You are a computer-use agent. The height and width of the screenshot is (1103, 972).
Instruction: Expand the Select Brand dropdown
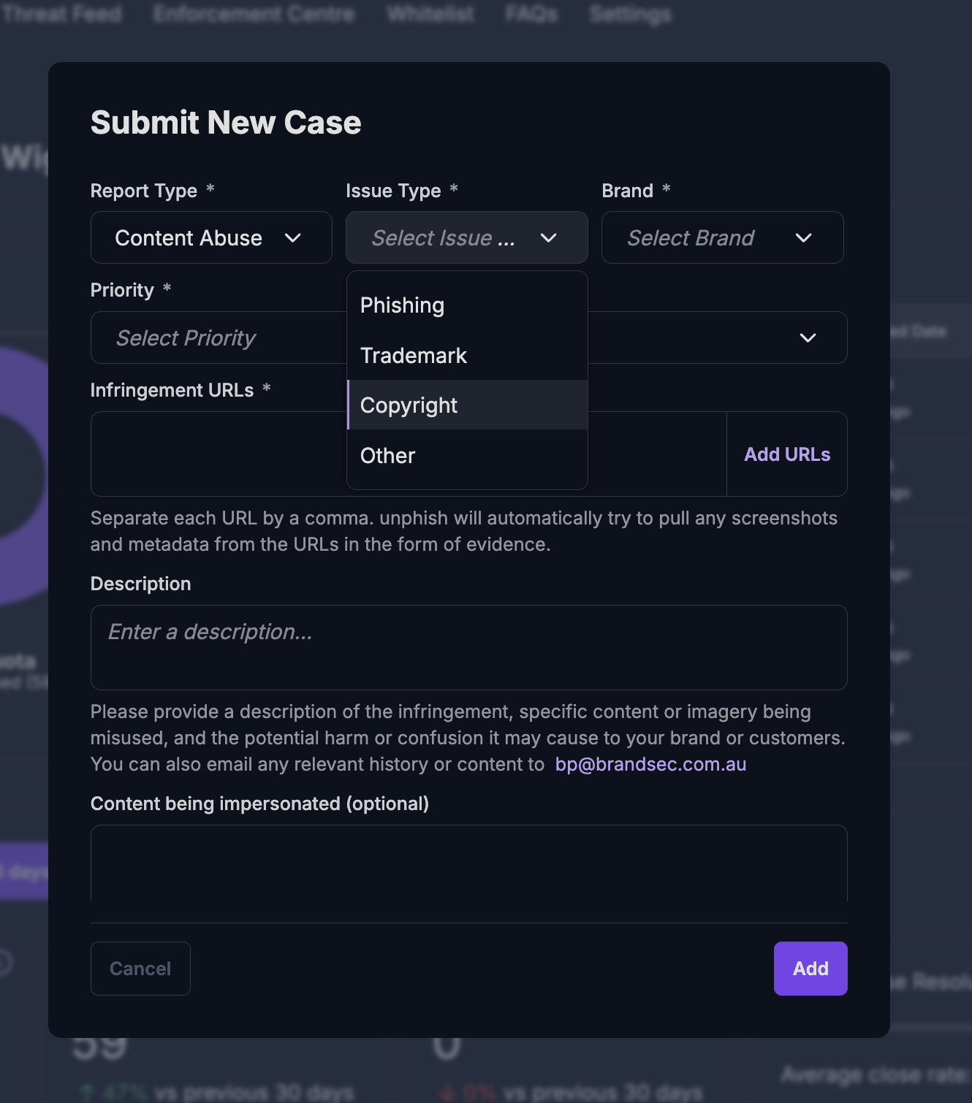click(x=721, y=237)
